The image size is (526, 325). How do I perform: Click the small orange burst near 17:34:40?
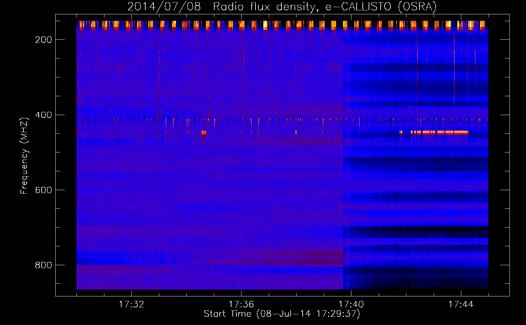coord(204,132)
